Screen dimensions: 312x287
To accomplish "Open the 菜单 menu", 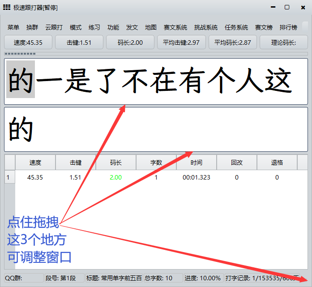I will point(13,27).
